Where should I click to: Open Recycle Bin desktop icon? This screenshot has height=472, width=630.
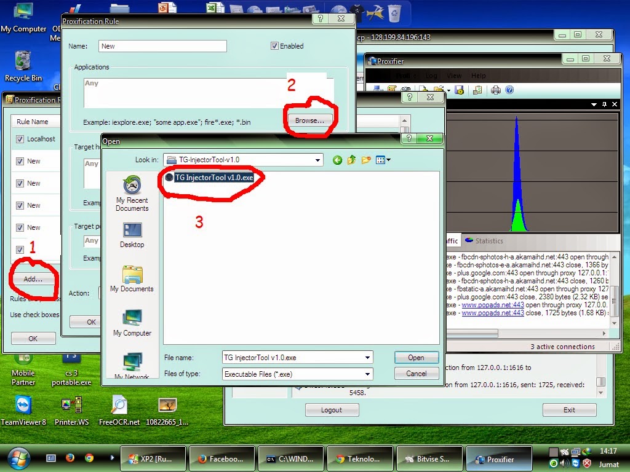[x=23, y=66]
